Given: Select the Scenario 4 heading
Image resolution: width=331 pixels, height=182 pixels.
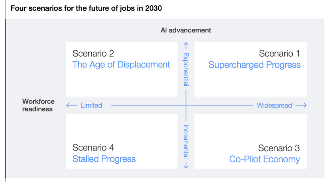Looking at the screenshot, I should tap(93, 148).
